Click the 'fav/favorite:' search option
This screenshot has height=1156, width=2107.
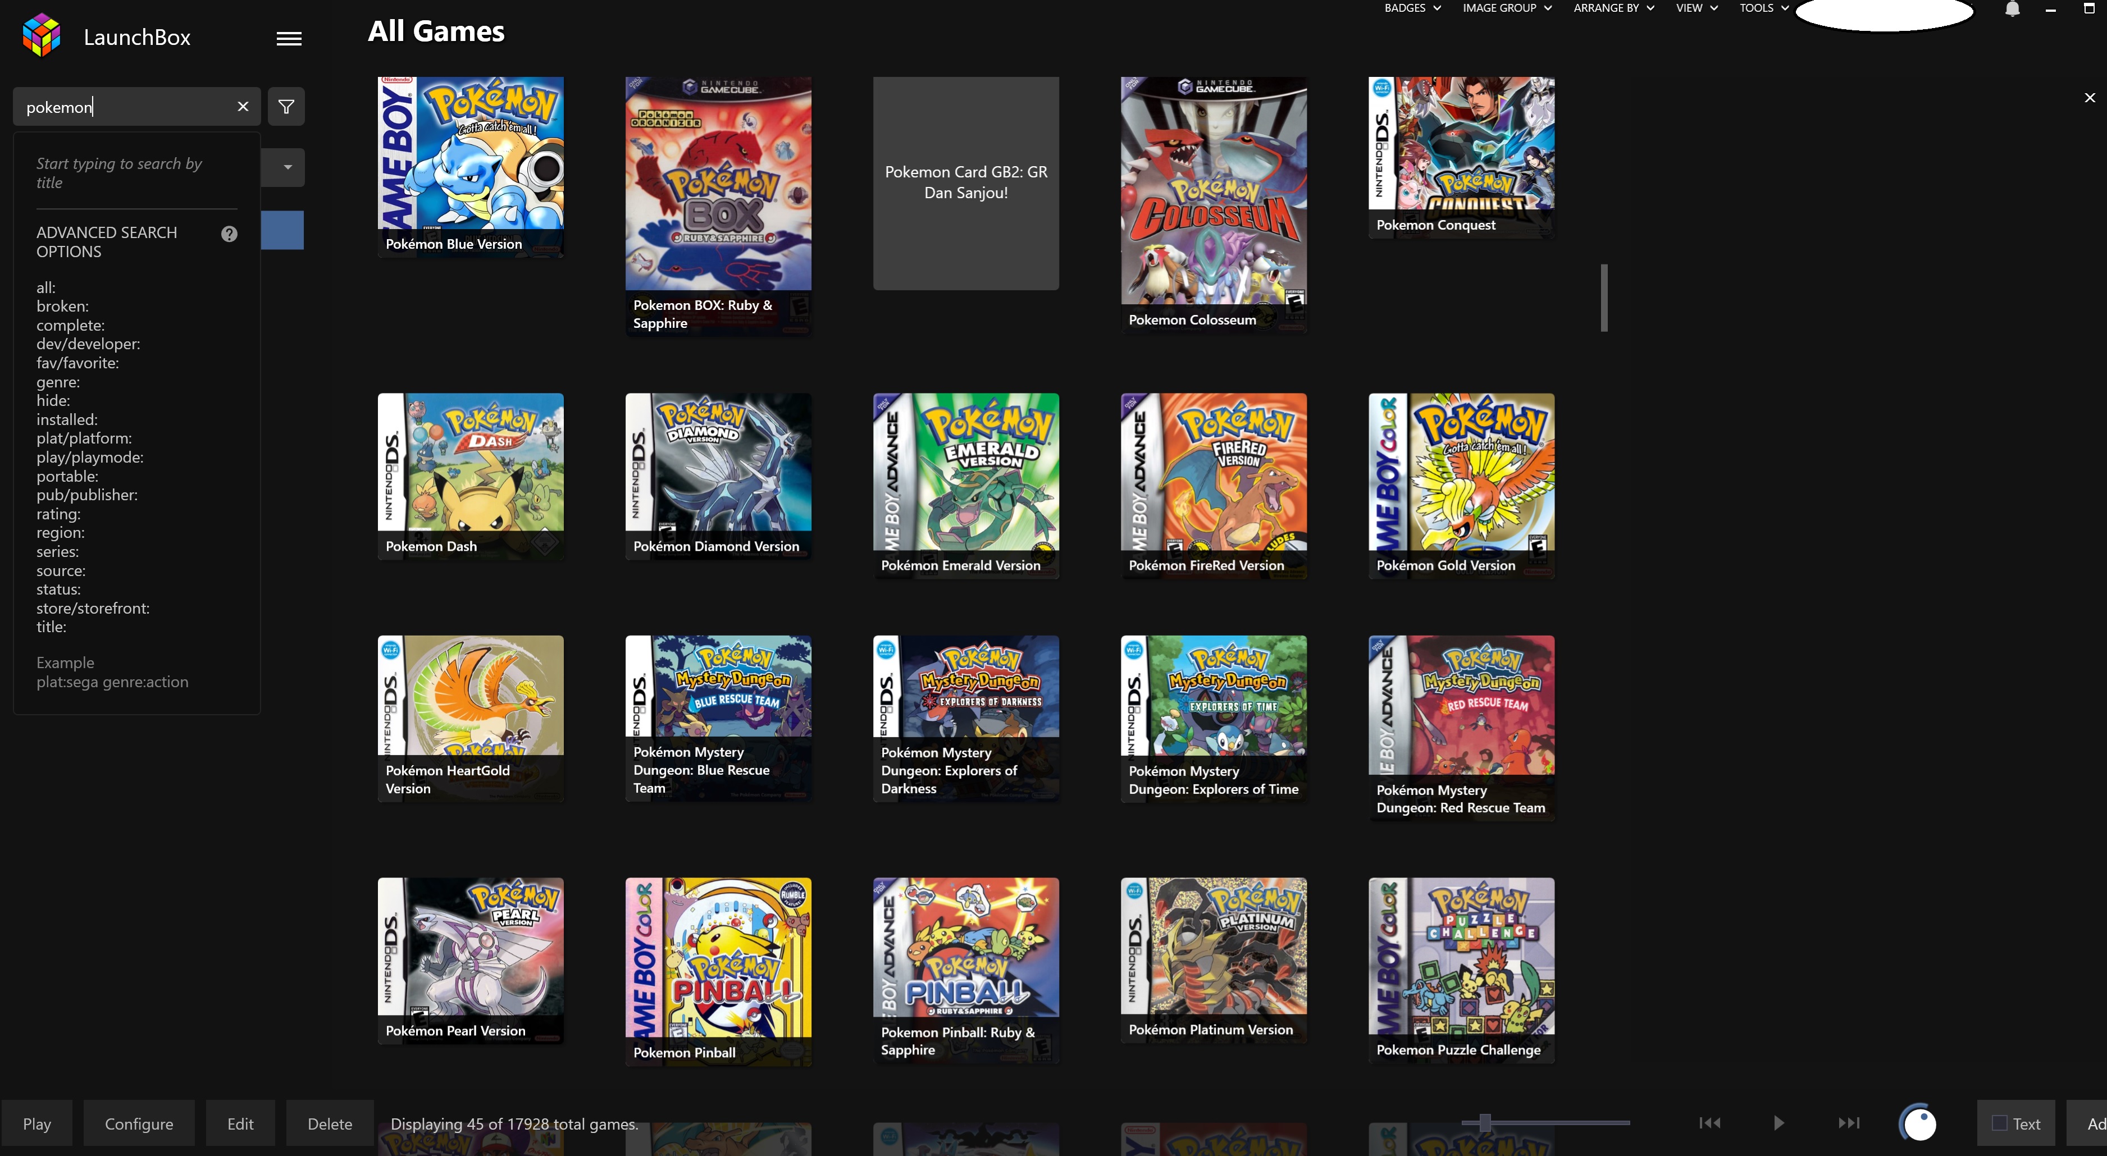click(x=77, y=363)
